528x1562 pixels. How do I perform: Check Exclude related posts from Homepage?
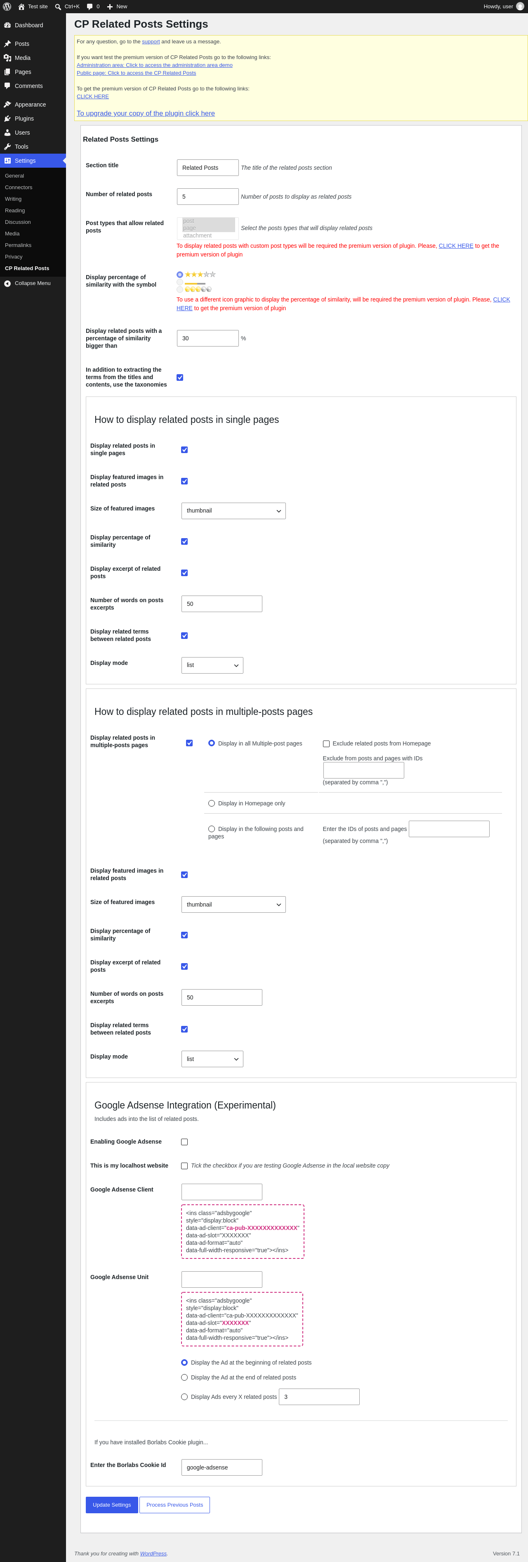click(326, 743)
